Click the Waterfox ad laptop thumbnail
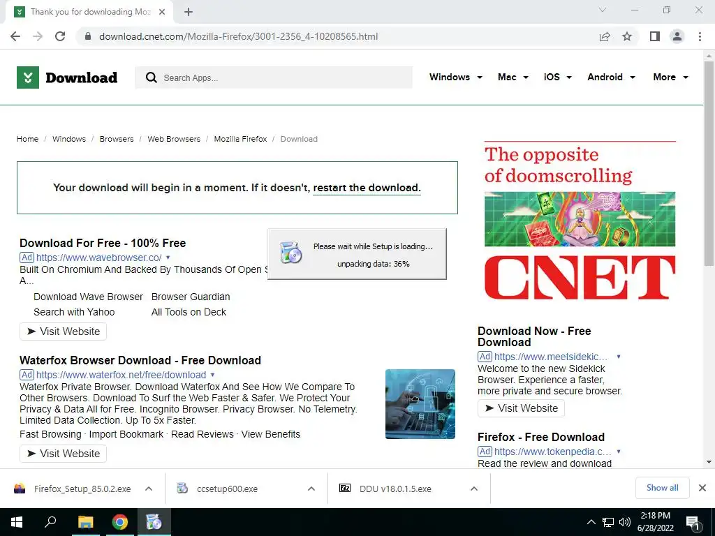This screenshot has height=536, width=715. (420, 404)
